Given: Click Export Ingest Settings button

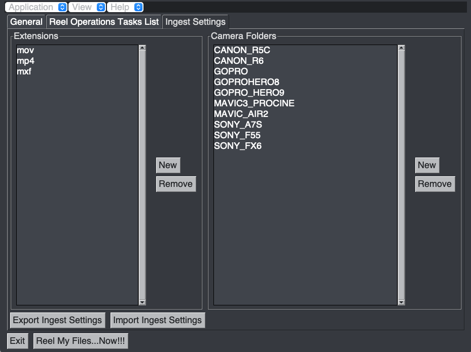Looking at the screenshot, I should click(57, 320).
